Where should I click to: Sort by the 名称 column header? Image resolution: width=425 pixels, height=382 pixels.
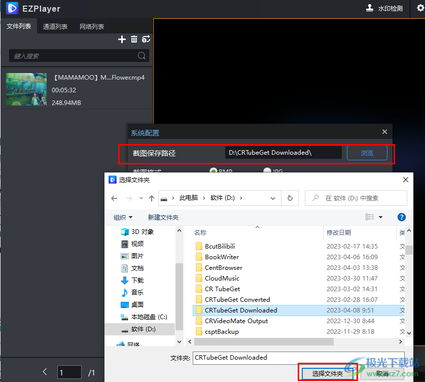(x=200, y=232)
